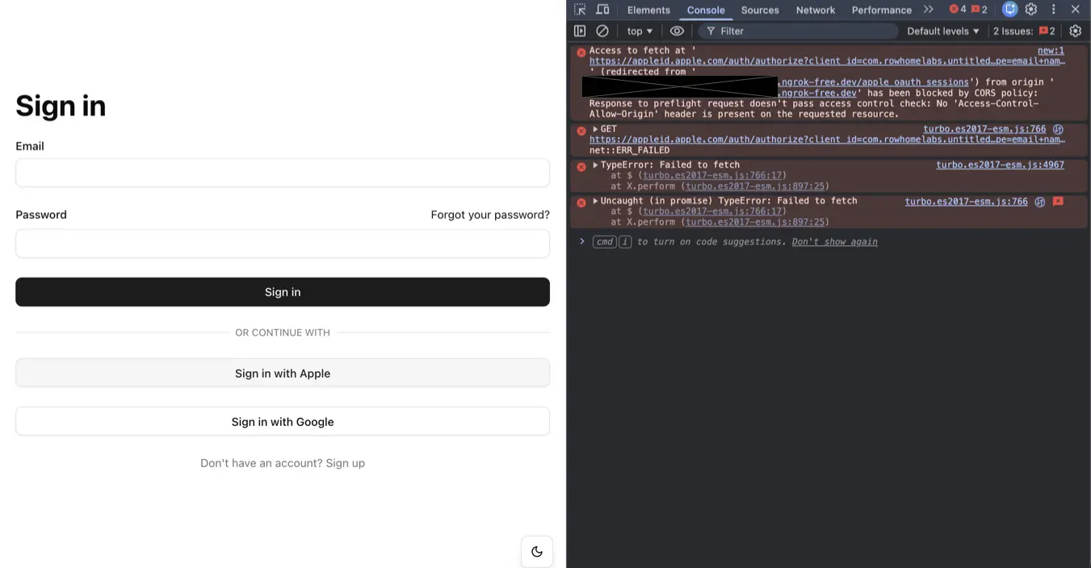Show the console sidebar panel icon
Viewport: 1091px width, 568px height.
click(x=580, y=31)
